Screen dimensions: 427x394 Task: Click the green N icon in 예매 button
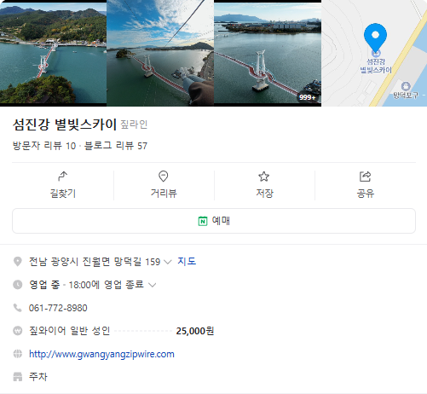click(x=203, y=221)
